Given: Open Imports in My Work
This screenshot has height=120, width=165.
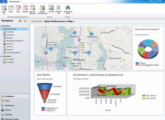Looking at the screenshot, I should coord(10,38).
